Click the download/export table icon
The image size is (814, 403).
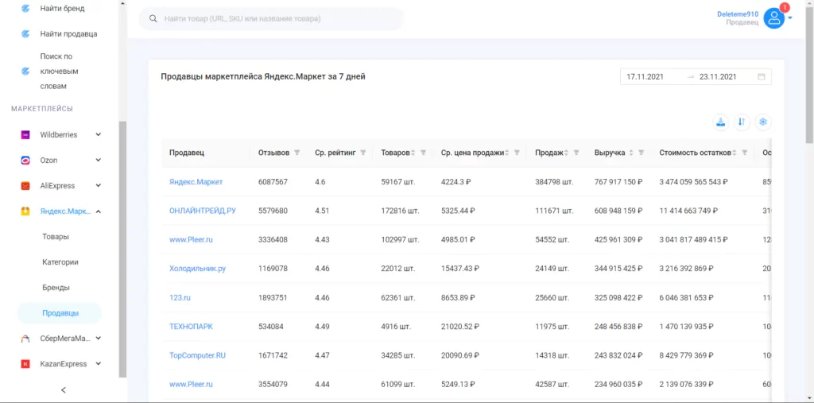click(x=721, y=122)
